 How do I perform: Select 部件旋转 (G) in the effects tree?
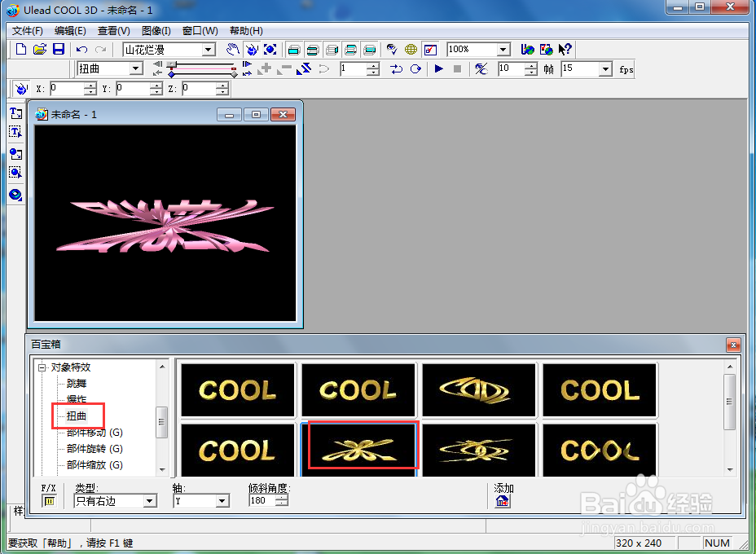[94, 448]
